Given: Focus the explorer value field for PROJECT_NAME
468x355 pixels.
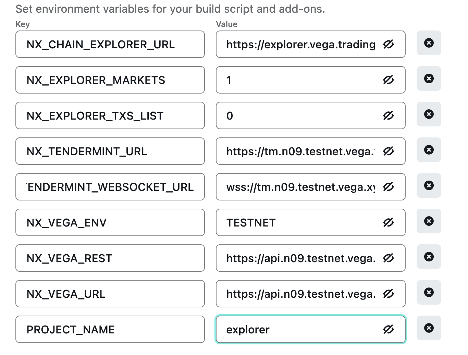Looking at the screenshot, I should pos(301,329).
